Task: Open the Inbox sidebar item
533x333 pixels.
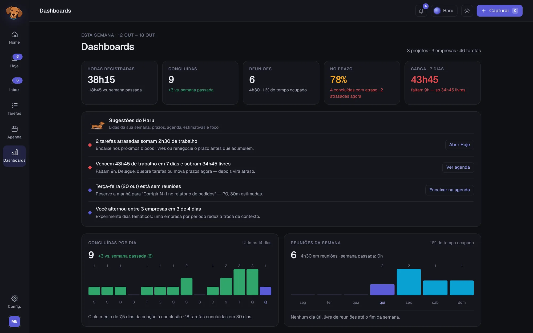Action: pyautogui.click(x=14, y=85)
